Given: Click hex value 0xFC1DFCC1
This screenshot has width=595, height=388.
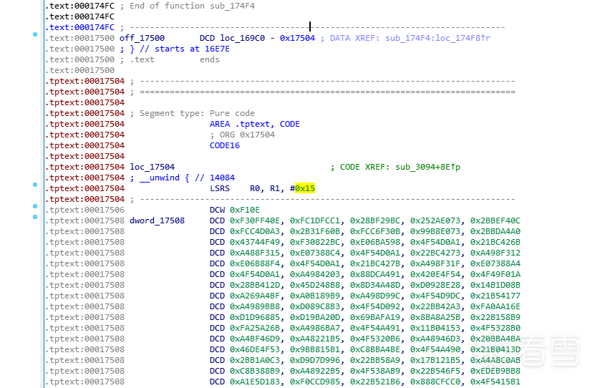Looking at the screenshot, I should (x=315, y=220).
